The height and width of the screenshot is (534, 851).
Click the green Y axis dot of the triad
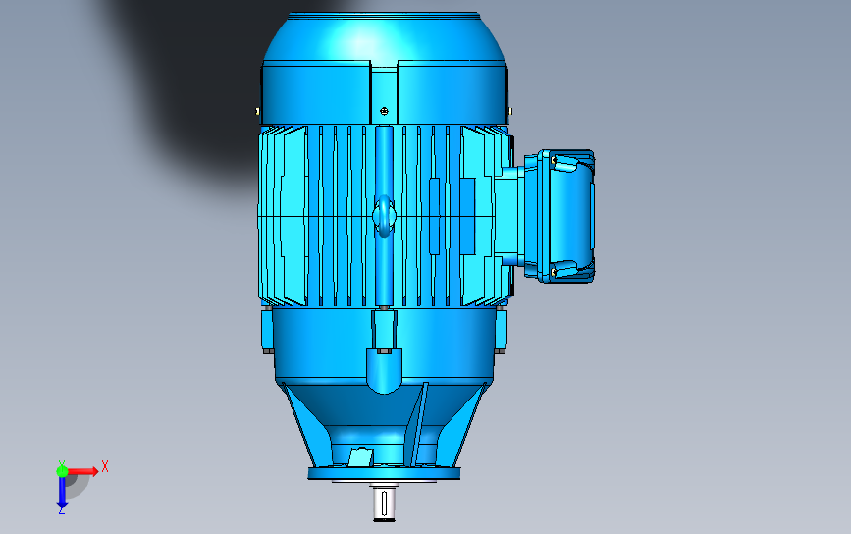coord(62,471)
